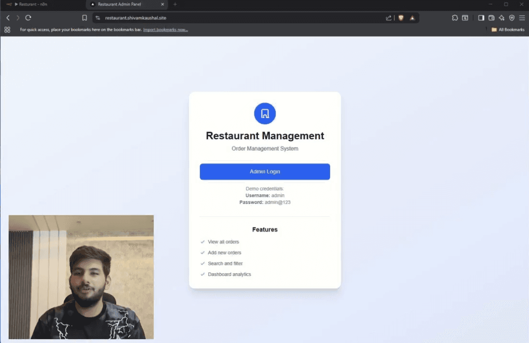
Task: Click the Dashboard analytics checkmark
Action: point(202,274)
